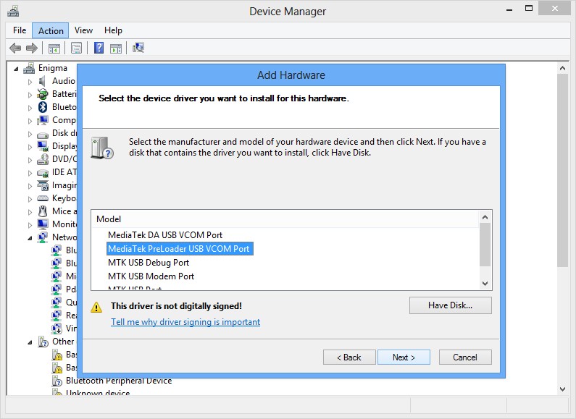Viewport: 576px width, 419px height.
Task: Click the Properties toolbar icon
Action: (76, 48)
